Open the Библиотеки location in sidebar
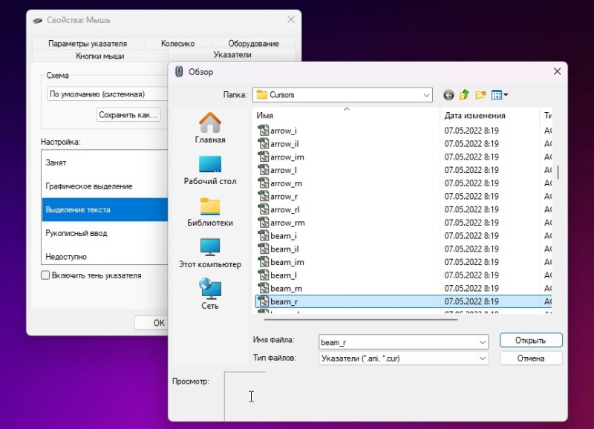The image size is (594, 429). point(212,212)
